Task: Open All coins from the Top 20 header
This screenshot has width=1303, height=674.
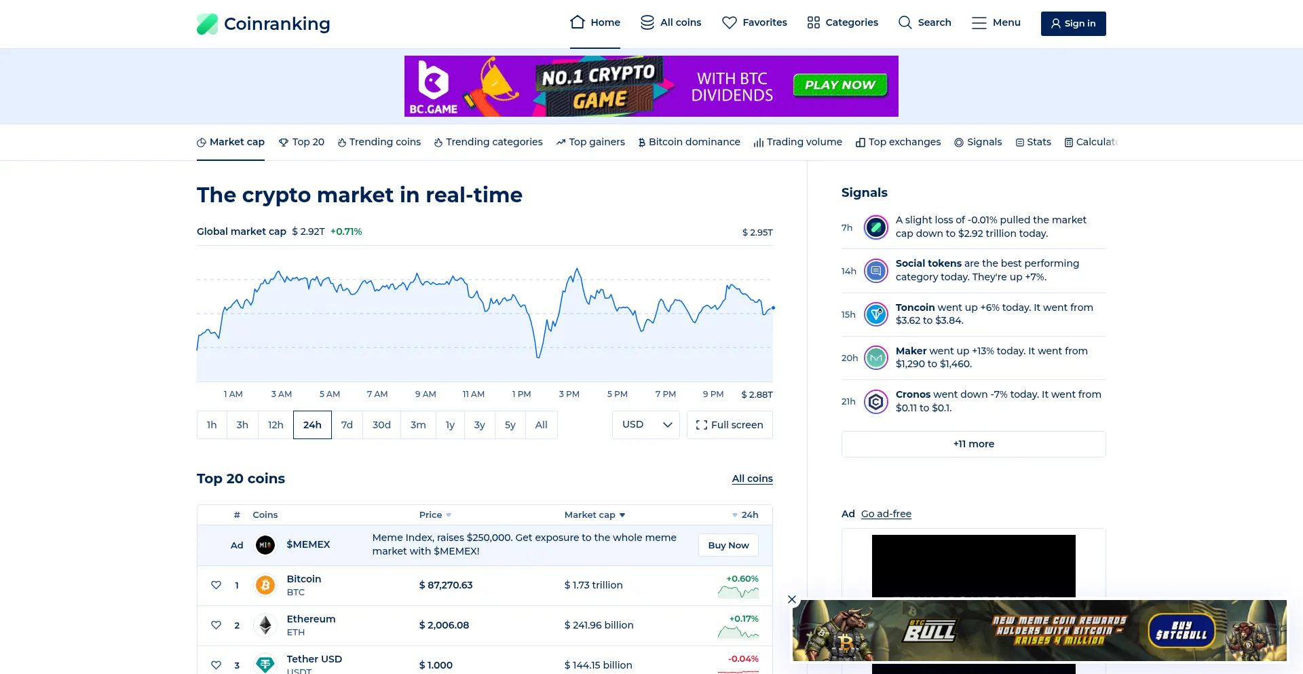Action: (x=751, y=479)
